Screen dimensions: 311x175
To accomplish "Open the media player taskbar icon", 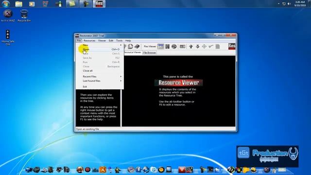I will 32,4.
